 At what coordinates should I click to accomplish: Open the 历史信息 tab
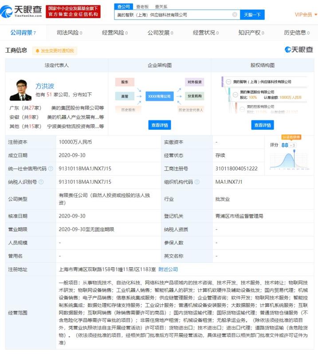pyautogui.click(x=297, y=33)
